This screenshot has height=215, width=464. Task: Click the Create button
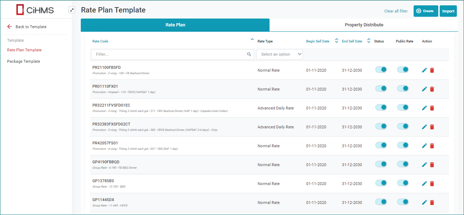click(425, 11)
